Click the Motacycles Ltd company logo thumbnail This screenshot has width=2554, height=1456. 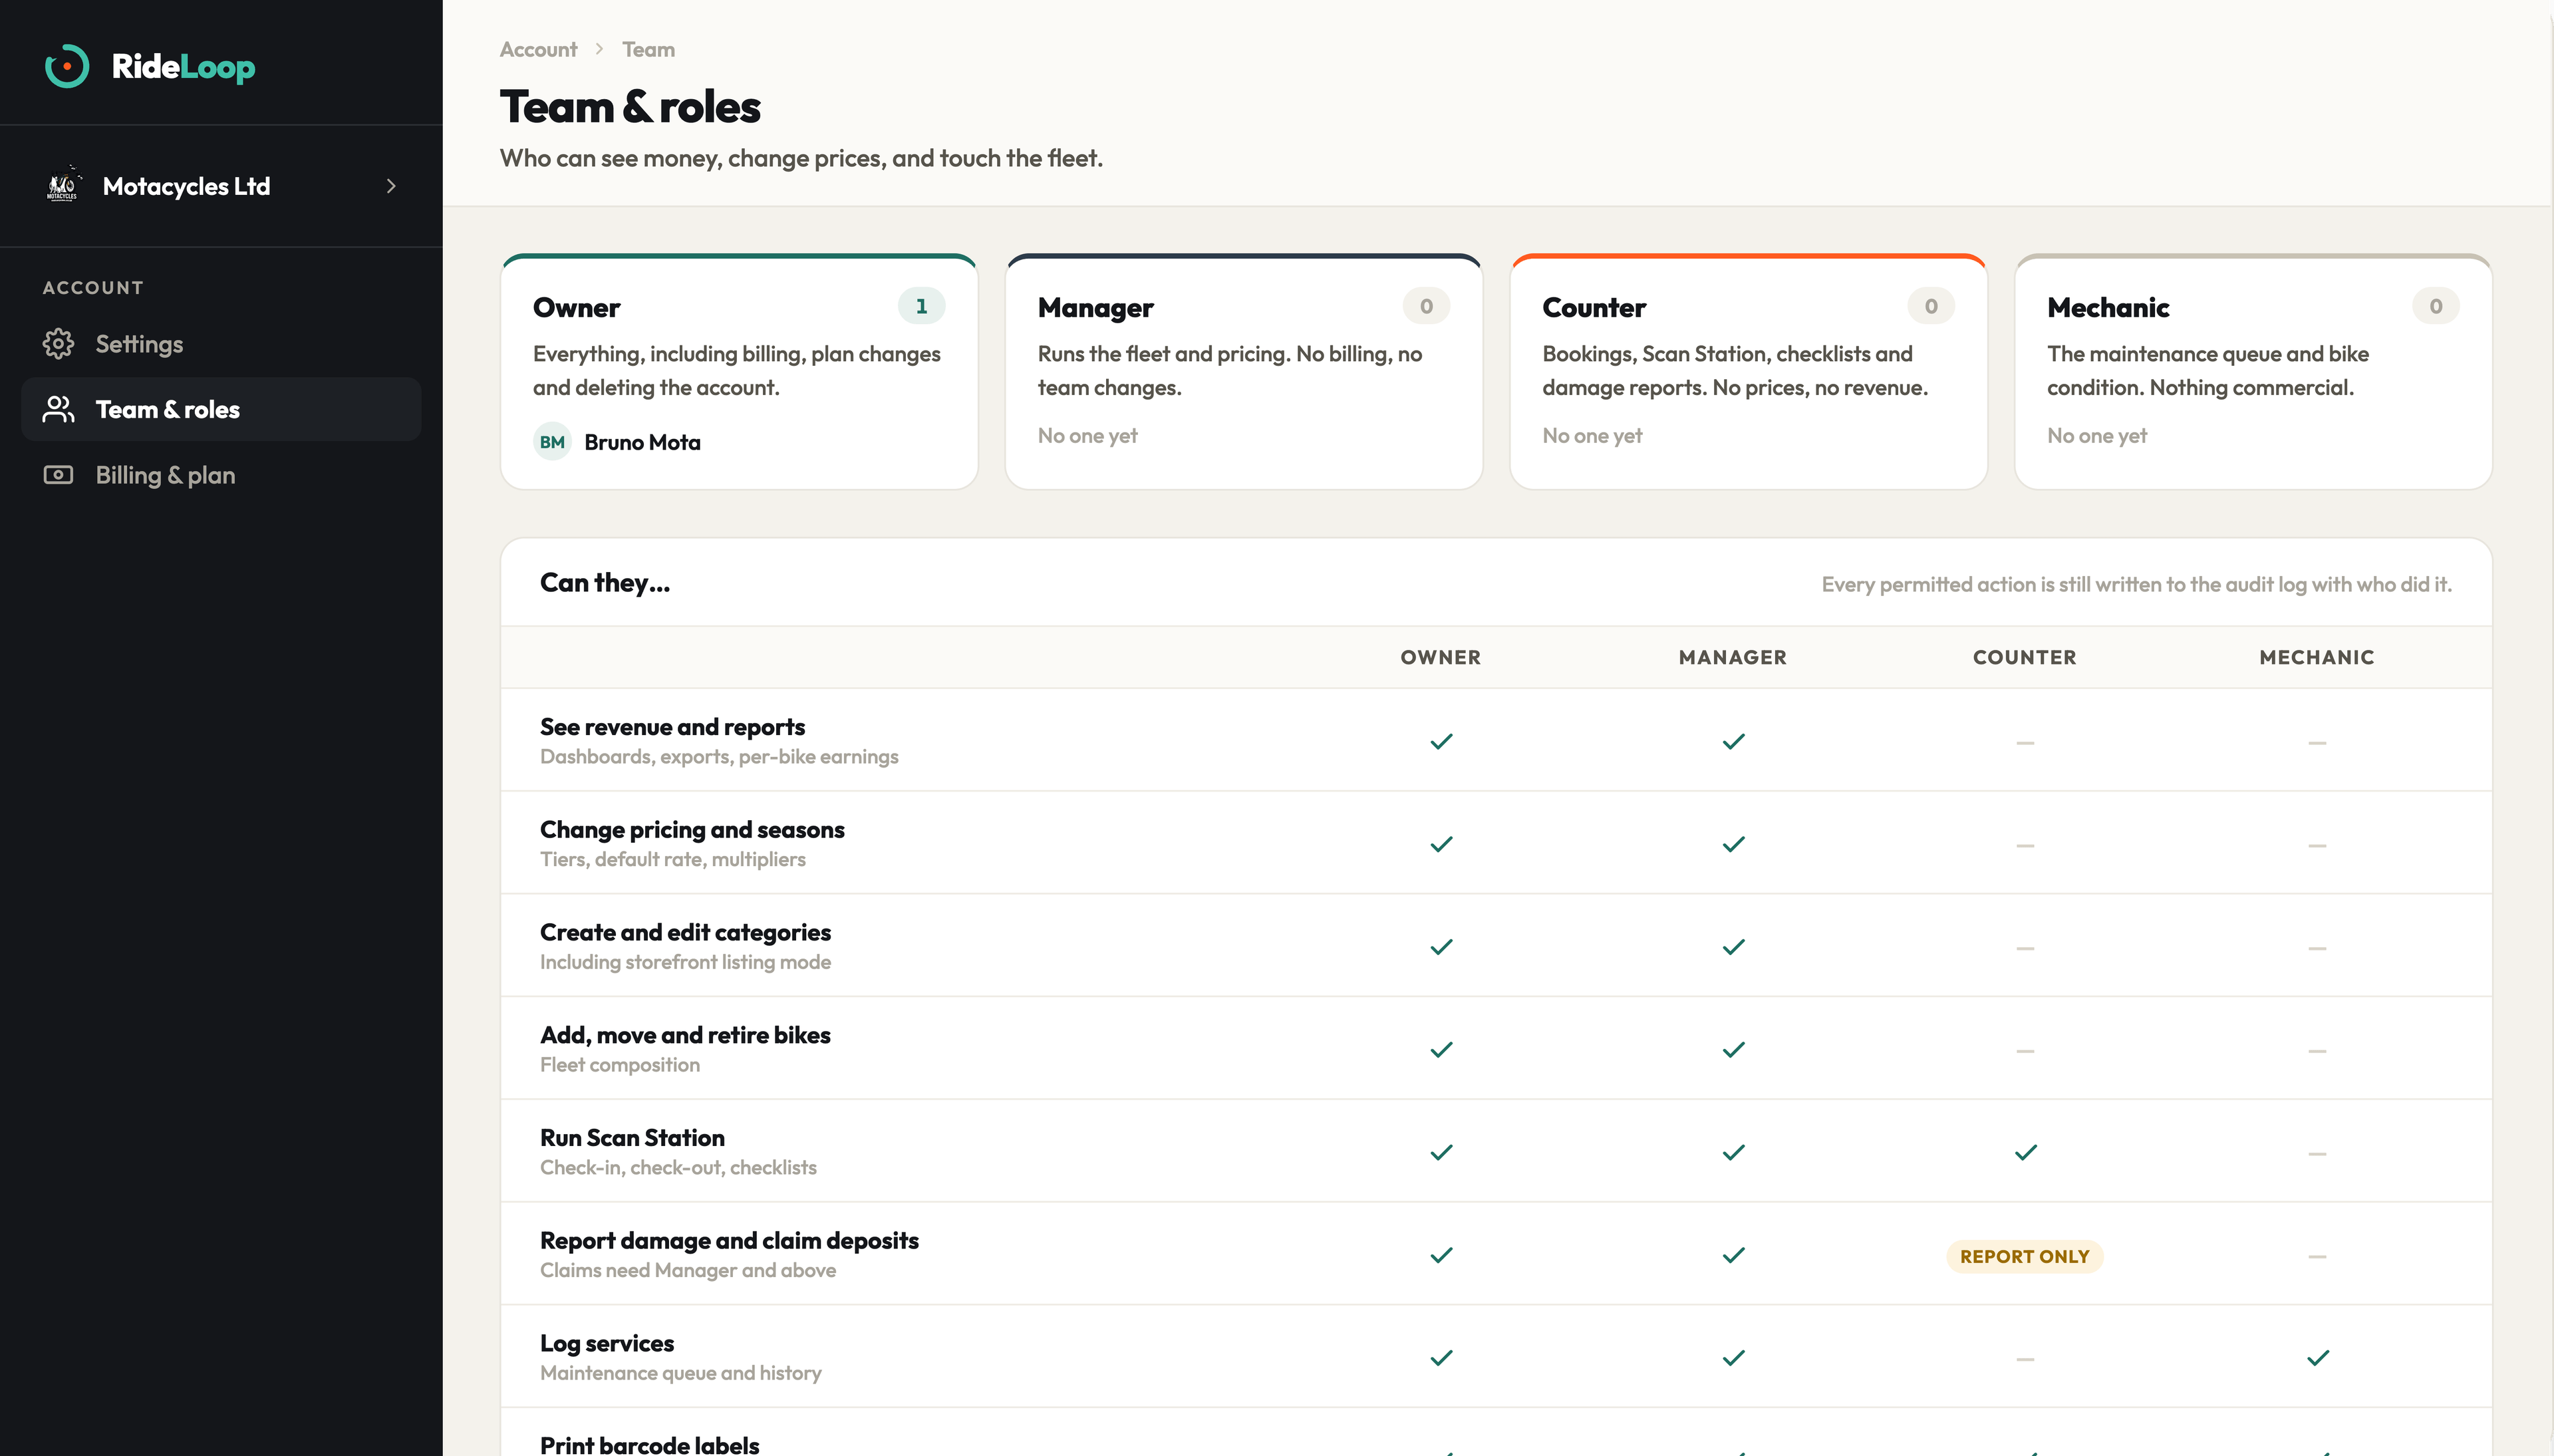(62, 185)
